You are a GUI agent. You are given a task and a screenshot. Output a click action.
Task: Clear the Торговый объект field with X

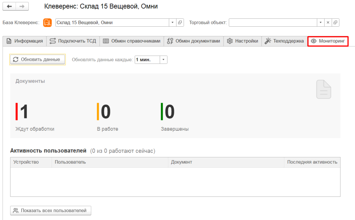(328, 22)
